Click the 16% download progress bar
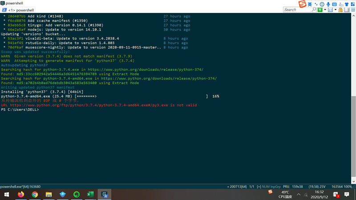Image resolution: width=356 pixels, height=200 pixels. pyautogui.click(x=141, y=96)
